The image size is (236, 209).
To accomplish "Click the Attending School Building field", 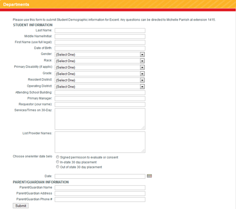I will click(x=100, y=93).
